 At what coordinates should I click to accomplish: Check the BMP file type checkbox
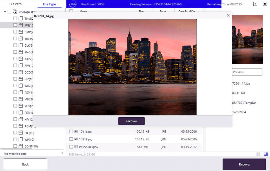[15, 32]
